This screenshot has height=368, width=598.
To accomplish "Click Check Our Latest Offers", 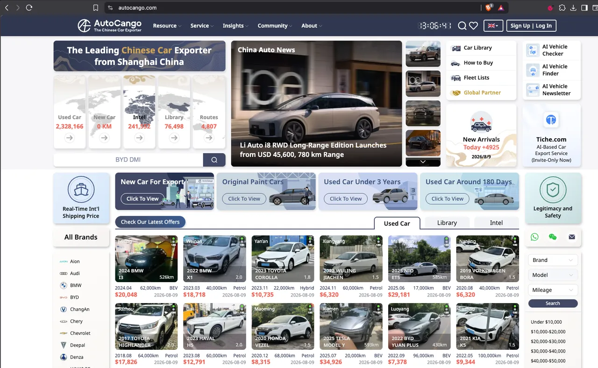I will (x=150, y=222).
